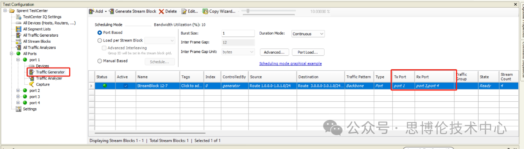Collapse the port 1 tree node
The height and width of the screenshot is (149, 524).
(x=18, y=60)
